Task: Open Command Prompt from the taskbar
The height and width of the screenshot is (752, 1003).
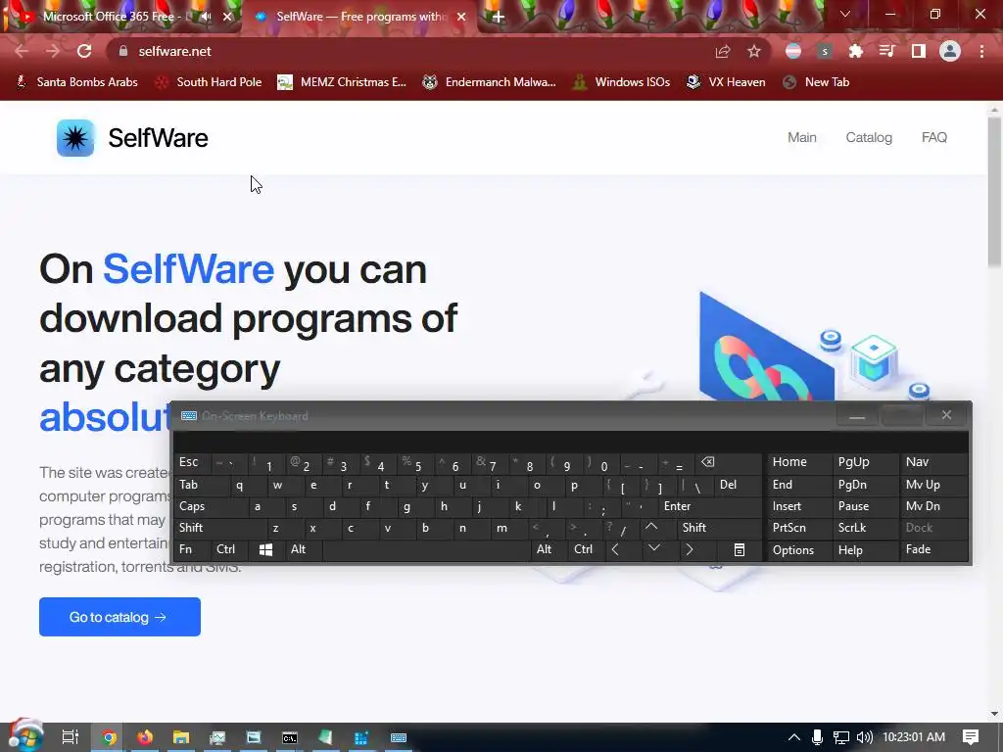Action: coord(290,737)
